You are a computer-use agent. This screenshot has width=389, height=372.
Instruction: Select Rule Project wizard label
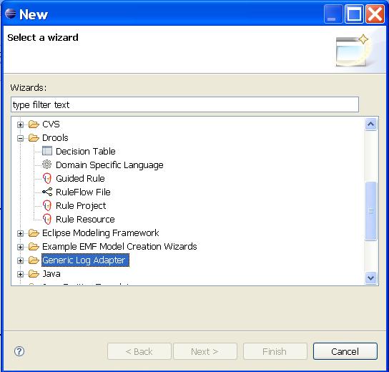[x=81, y=206]
